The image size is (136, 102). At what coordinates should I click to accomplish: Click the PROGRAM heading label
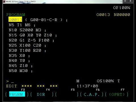16,15
